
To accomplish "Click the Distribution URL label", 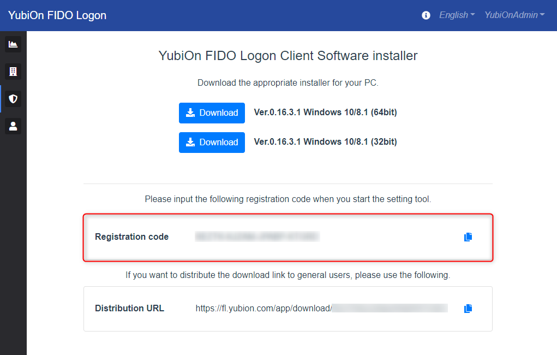I will coord(129,308).
